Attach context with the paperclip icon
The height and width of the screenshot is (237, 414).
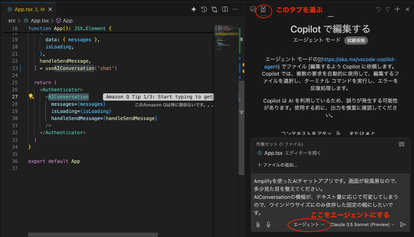click(258, 225)
